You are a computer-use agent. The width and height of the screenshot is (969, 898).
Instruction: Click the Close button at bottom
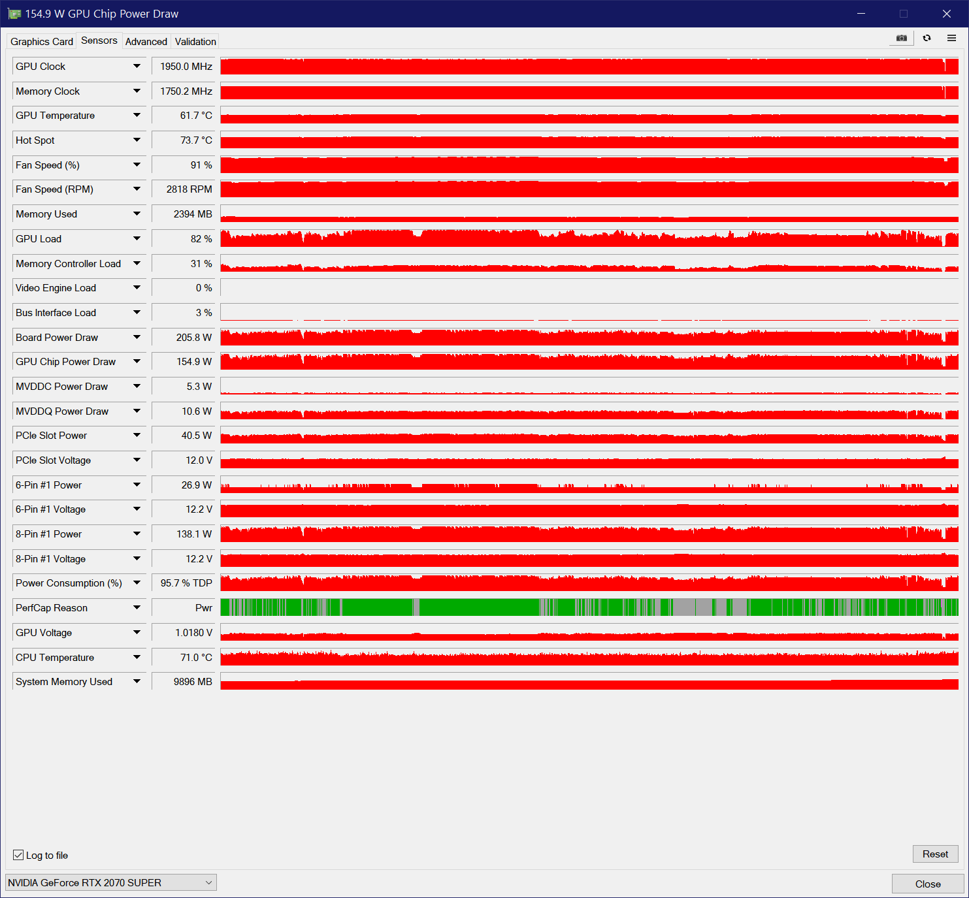pyautogui.click(x=928, y=884)
